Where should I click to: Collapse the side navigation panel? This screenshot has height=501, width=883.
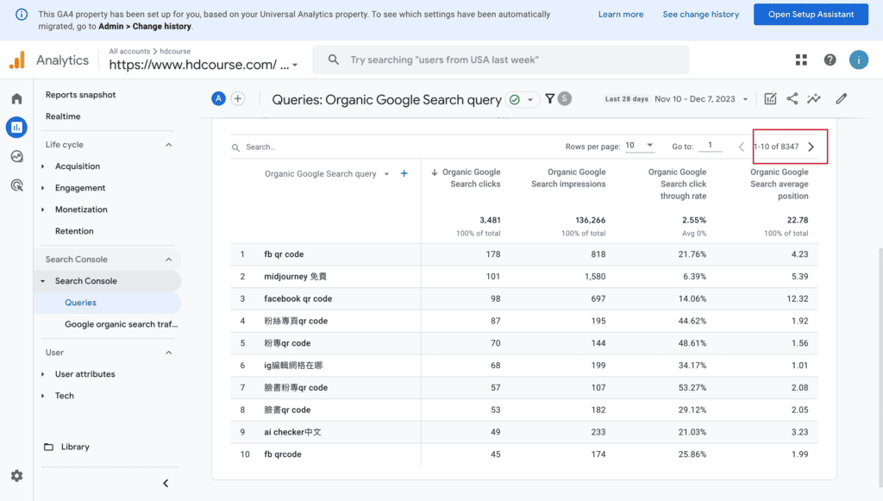click(166, 483)
